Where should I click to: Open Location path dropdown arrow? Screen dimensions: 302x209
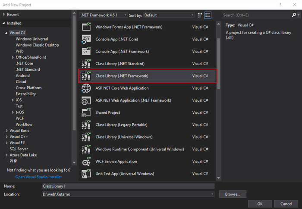point(212,194)
